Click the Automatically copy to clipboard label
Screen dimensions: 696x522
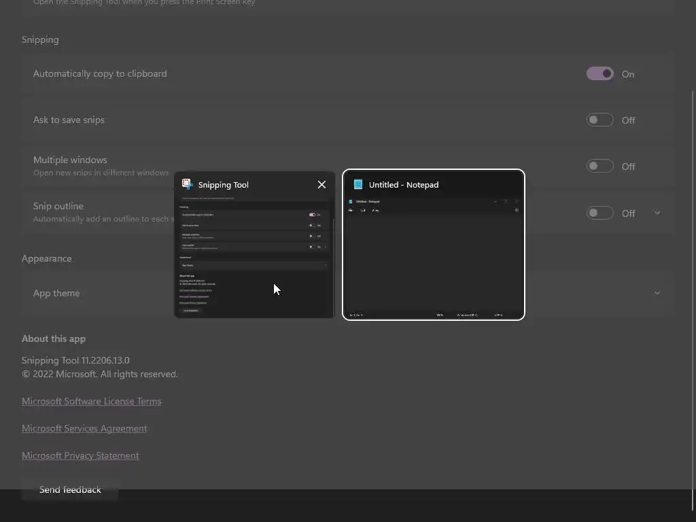click(100, 73)
